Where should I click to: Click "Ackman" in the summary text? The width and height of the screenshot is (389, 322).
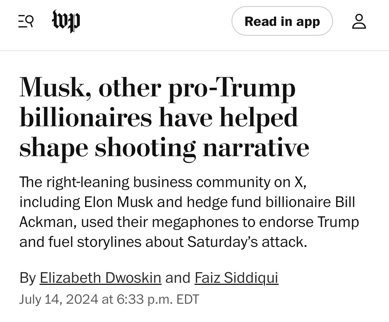(48, 222)
